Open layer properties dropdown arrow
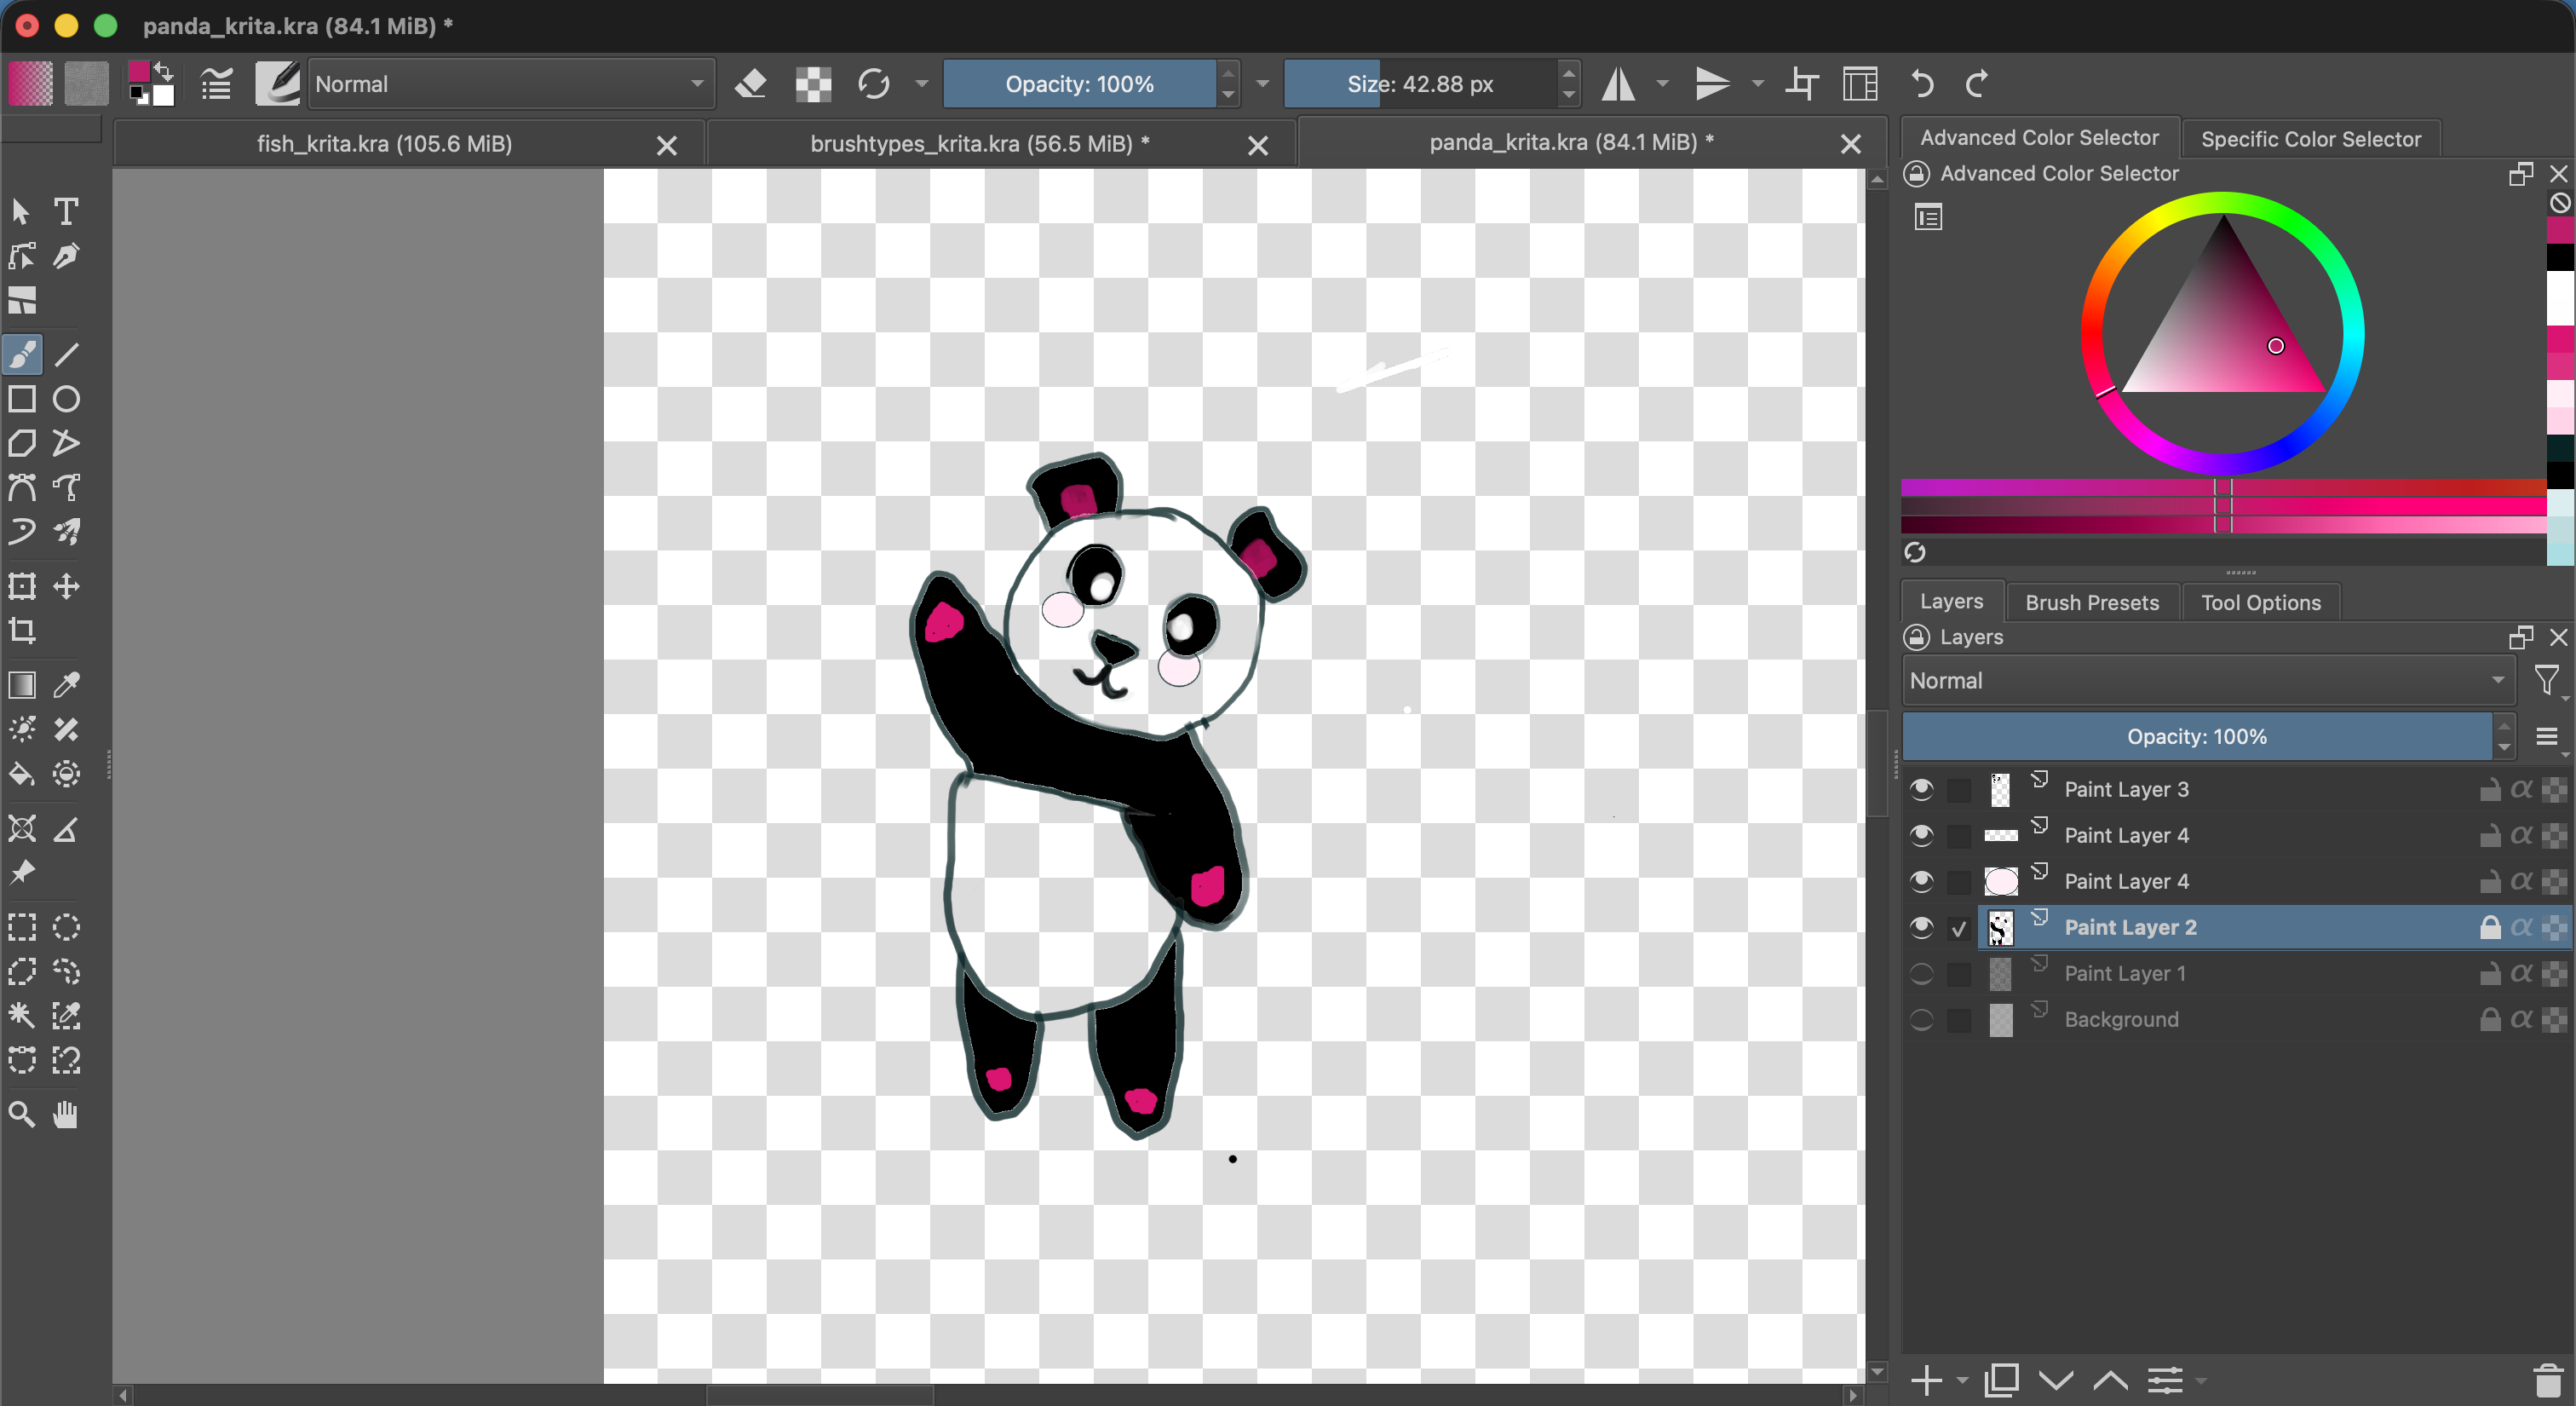Image resolution: width=2576 pixels, height=1406 pixels. point(2200,1381)
